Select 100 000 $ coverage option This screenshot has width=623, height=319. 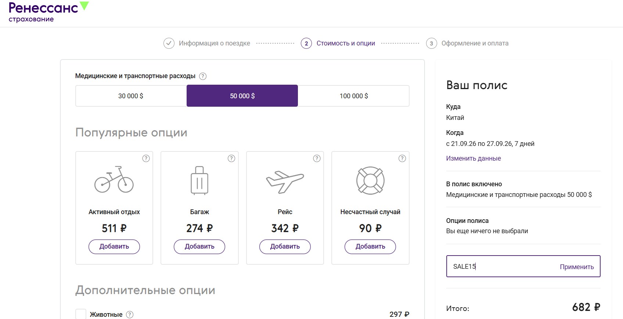tap(354, 96)
